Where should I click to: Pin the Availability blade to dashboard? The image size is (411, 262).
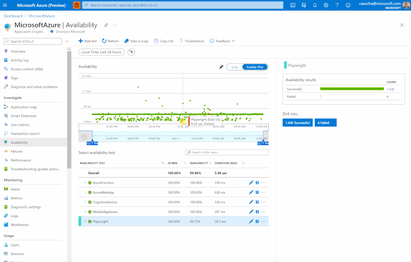pos(106,25)
